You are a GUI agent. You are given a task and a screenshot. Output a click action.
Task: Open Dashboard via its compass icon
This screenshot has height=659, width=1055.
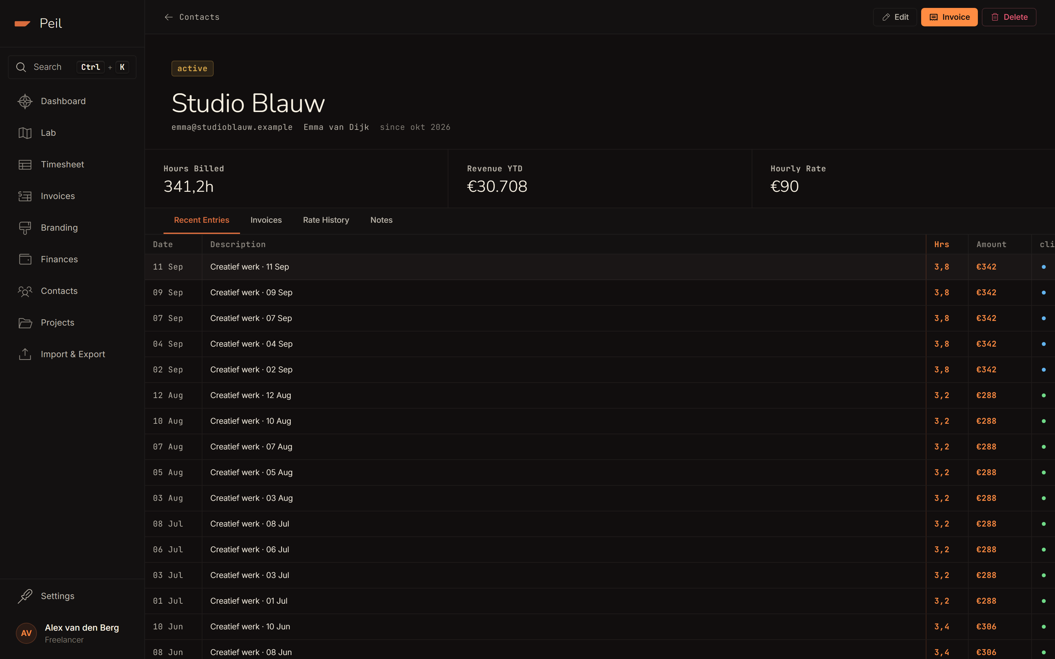(x=25, y=101)
